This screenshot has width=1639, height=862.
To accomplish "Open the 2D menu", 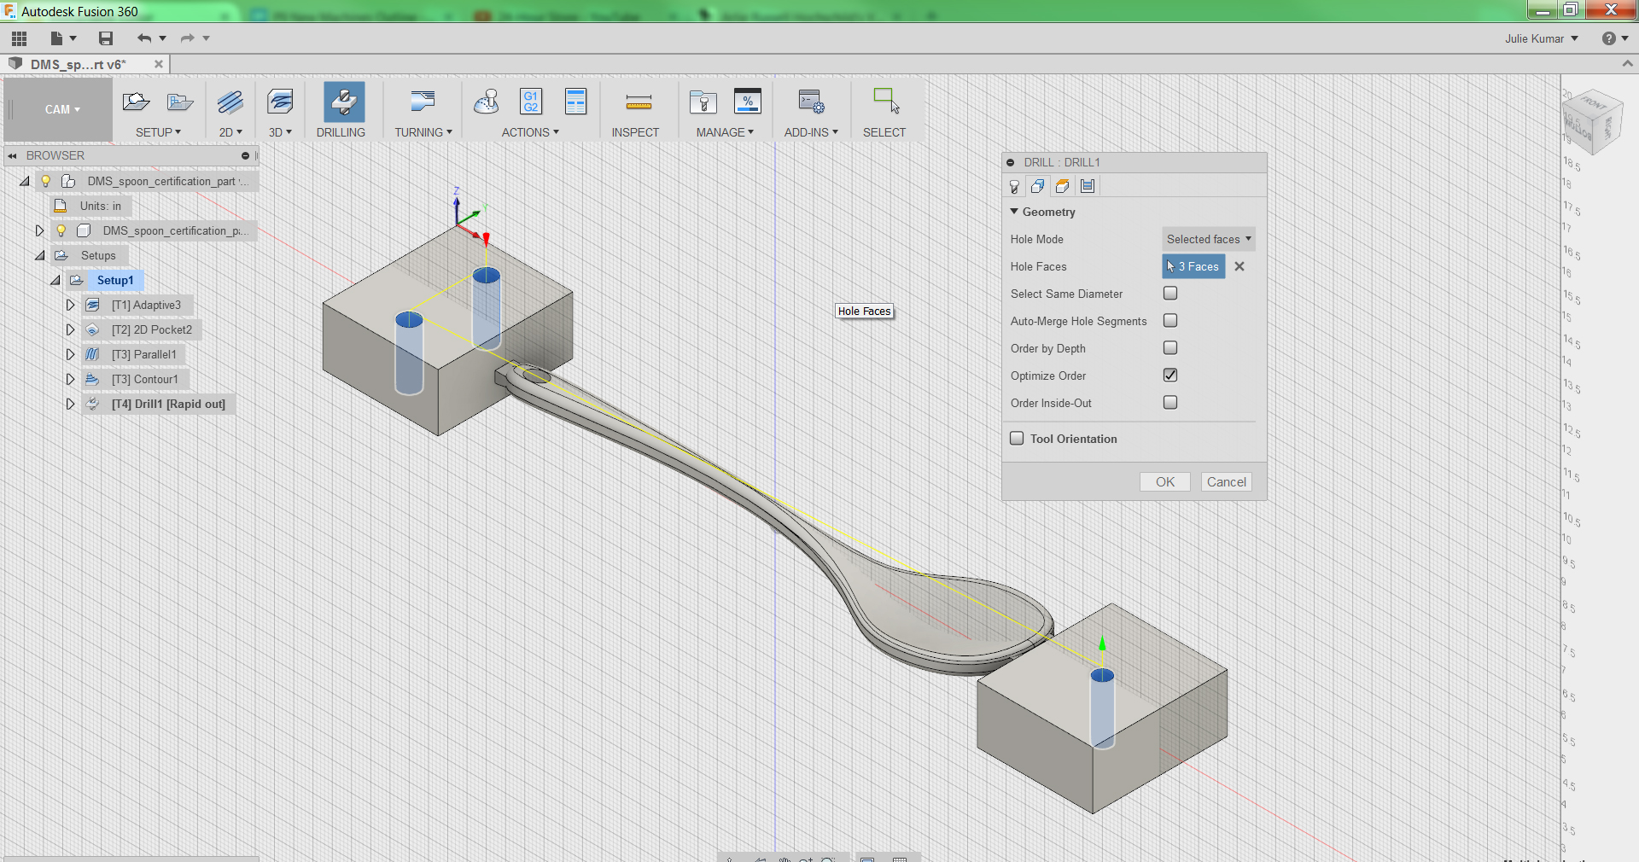I will (230, 132).
